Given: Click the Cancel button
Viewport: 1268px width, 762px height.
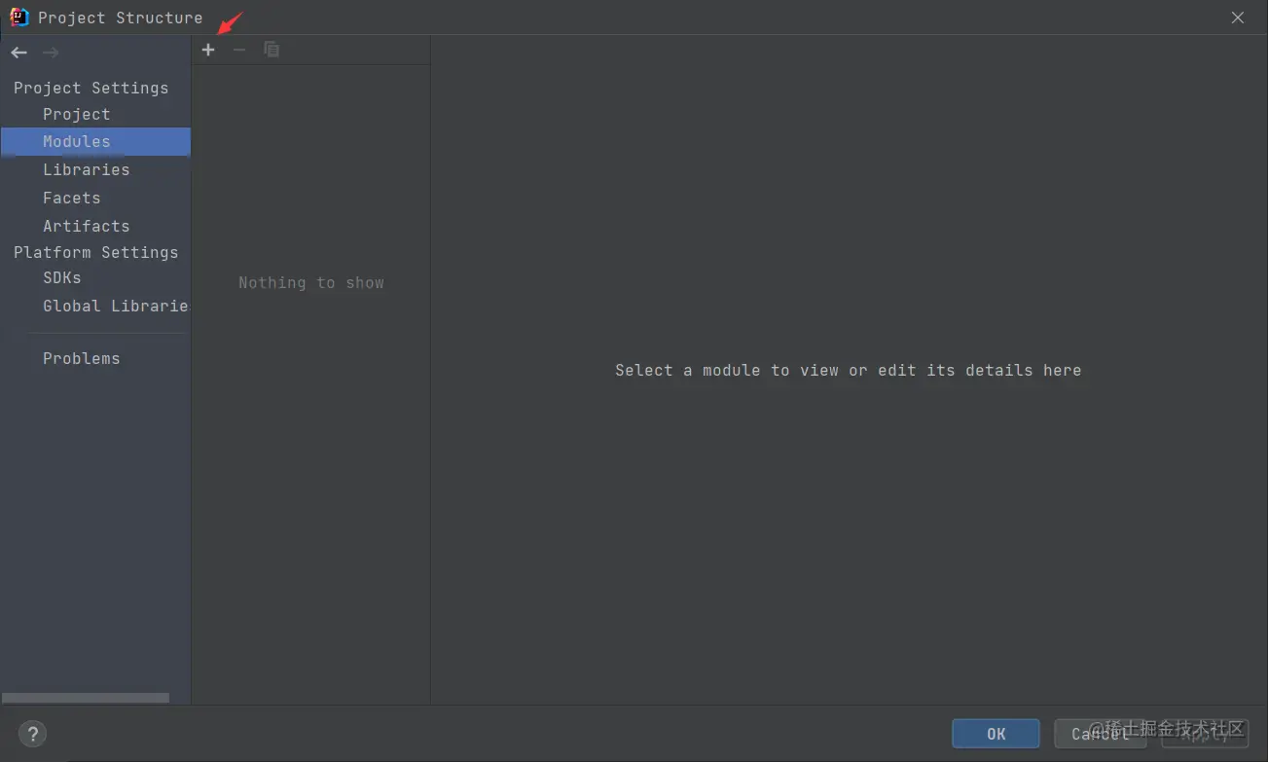Looking at the screenshot, I should (1100, 734).
